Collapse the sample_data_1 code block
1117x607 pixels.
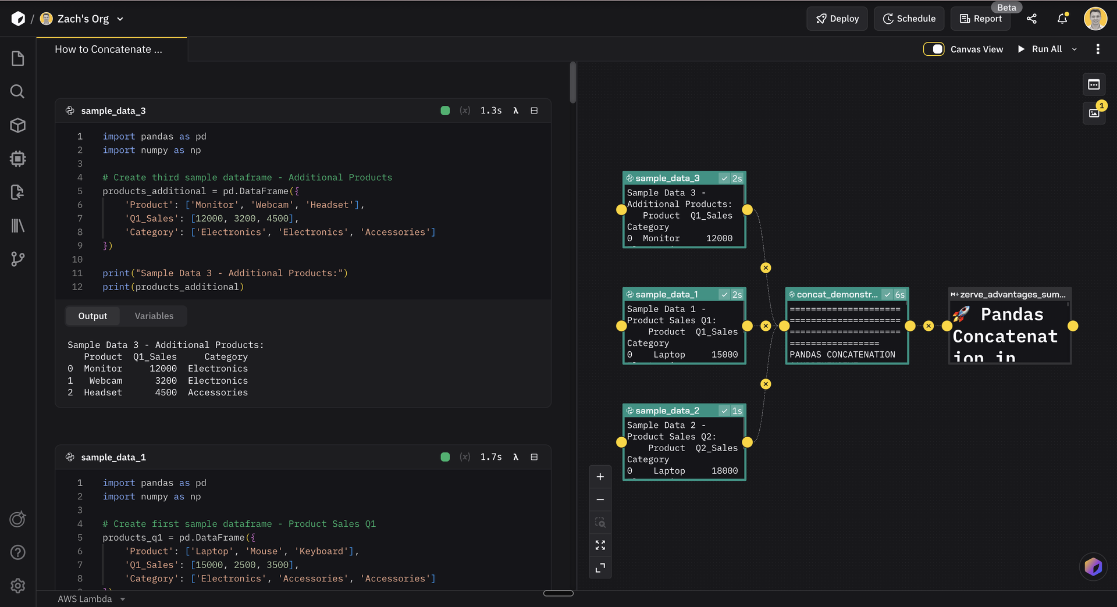534,457
